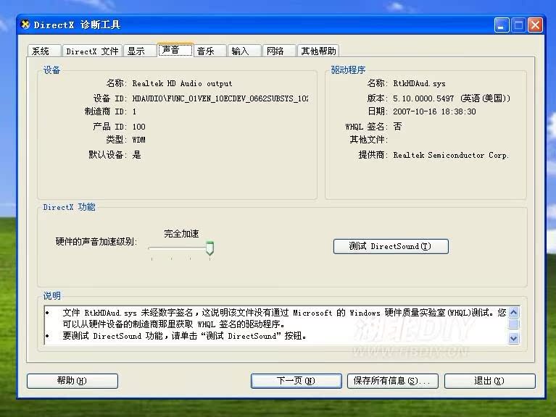Go to the 音乐 tab
Viewport: 556px width, 417px height.
[210, 51]
